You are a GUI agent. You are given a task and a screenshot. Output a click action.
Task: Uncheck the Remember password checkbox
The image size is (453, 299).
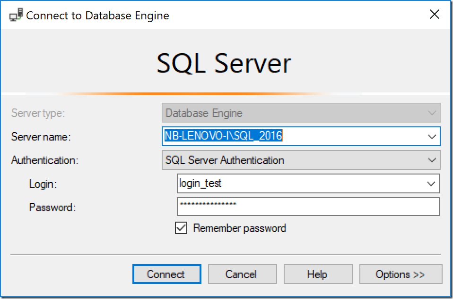(181, 228)
